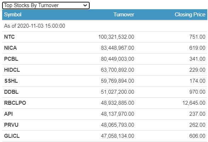
Task: Open the NTC stock symbol
Action: (9, 37)
